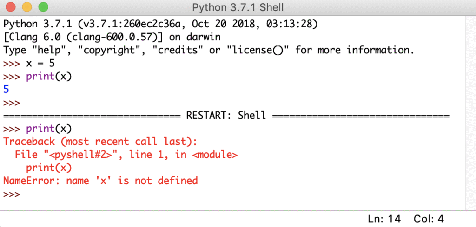Image resolution: width=476 pixels, height=227 pixels.
Task: Click the "RESTART: Shell" separator line
Action: tap(226, 115)
